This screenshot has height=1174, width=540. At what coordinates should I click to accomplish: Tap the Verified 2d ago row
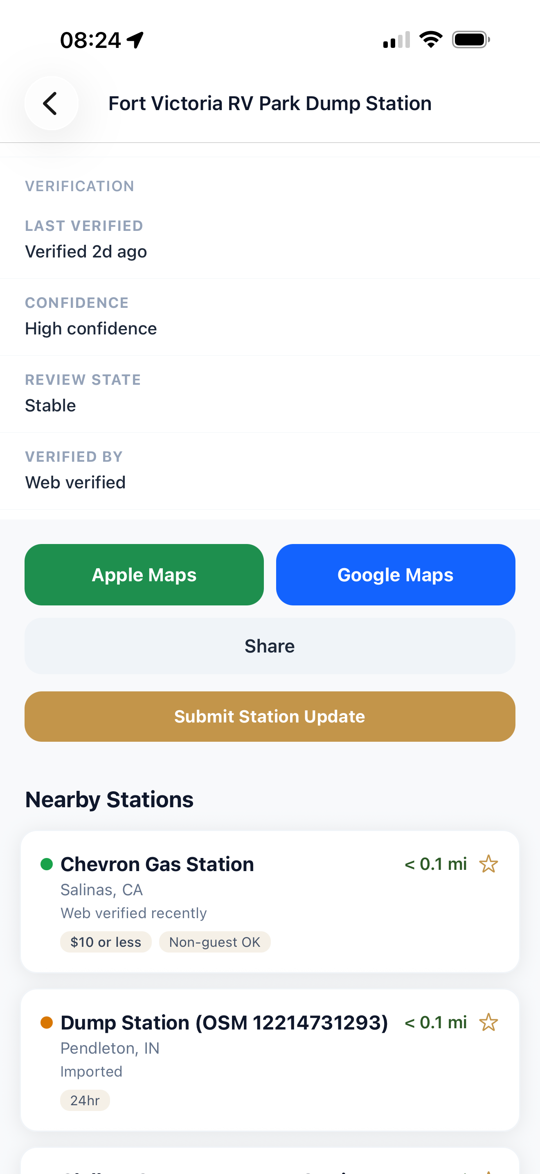pyautogui.click(x=270, y=239)
